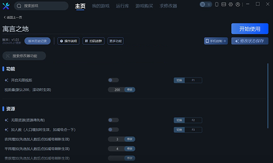Click 修改 button for 贵族增加
This screenshot has width=273, height=163.
click(130, 158)
